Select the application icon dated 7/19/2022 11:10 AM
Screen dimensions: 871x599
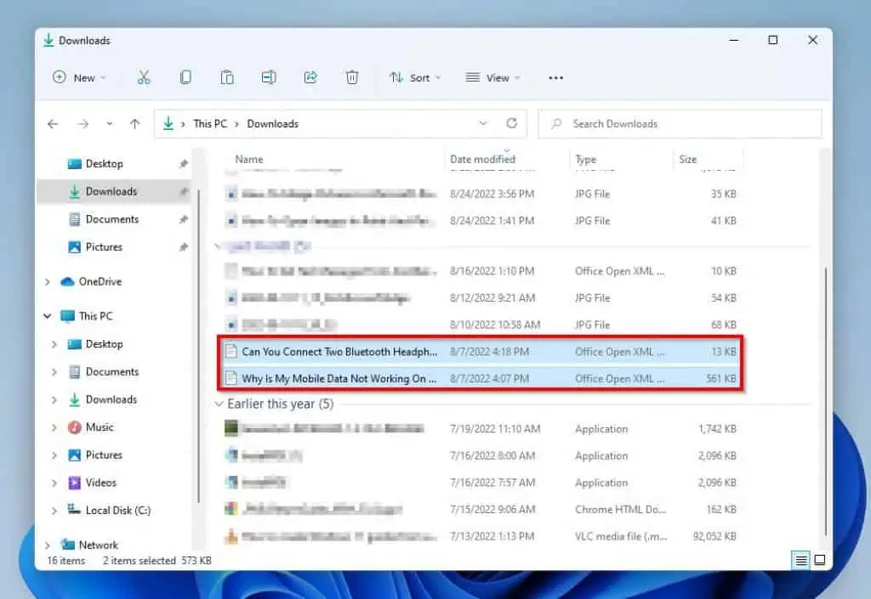click(x=231, y=428)
